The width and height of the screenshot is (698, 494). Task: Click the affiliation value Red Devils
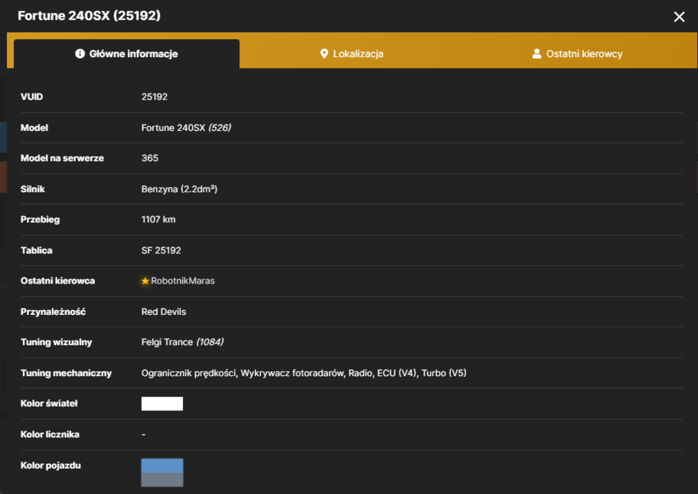164,312
